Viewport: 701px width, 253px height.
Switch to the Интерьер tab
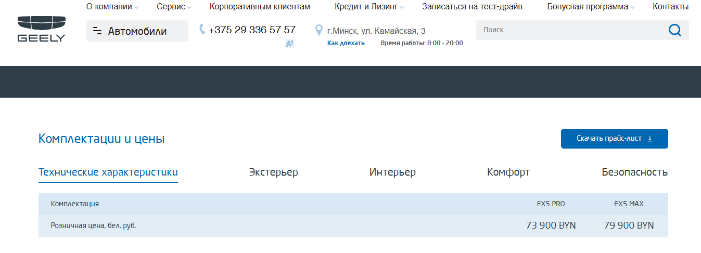[392, 172]
